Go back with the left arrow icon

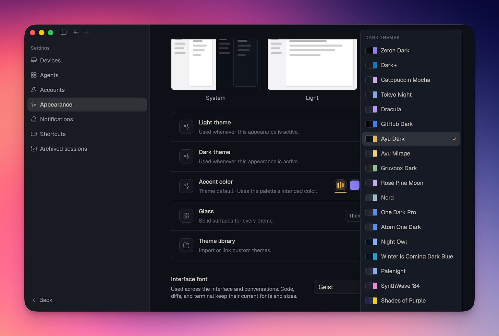tap(76, 32)
